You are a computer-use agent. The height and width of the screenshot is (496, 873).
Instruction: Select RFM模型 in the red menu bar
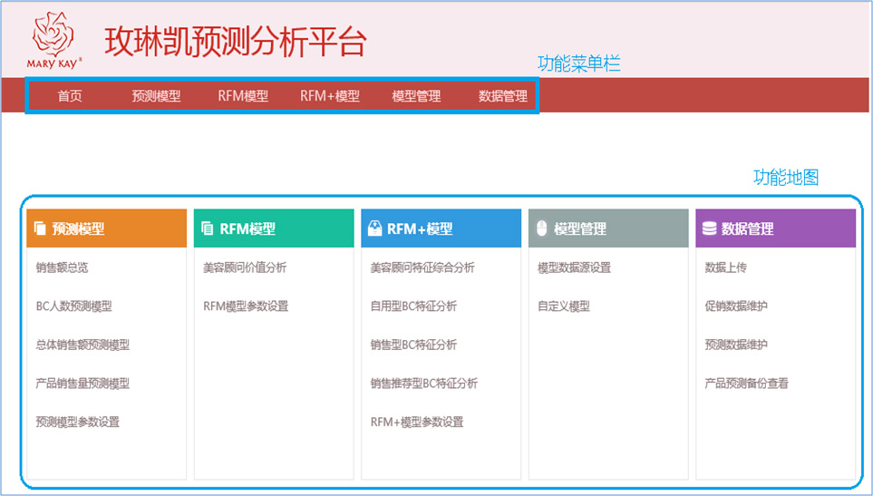pyautogui.click(x=243, y=96)
